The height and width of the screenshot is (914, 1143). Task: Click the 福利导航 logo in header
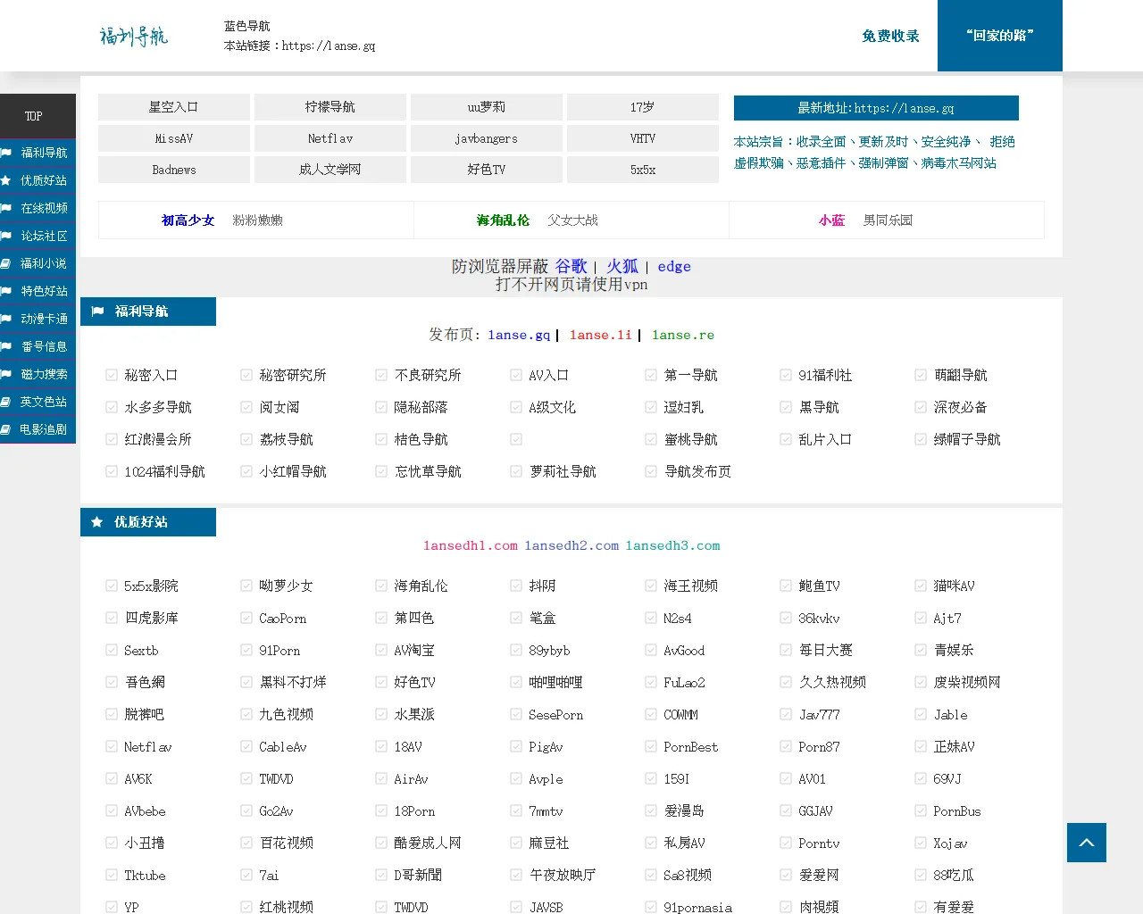click(x=134, y=36)
